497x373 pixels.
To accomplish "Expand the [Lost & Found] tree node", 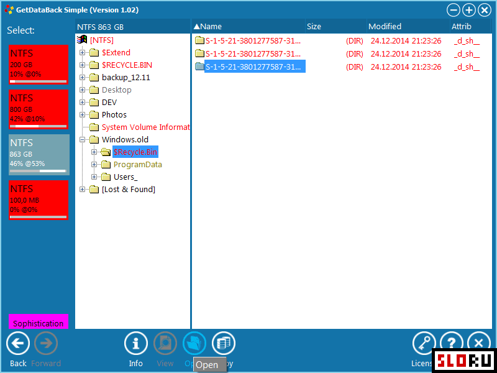I will pos(83,190).
